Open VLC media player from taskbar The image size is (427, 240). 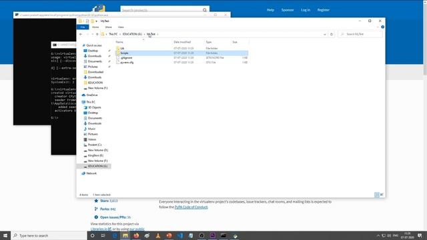pyautogui.click(x=158, y=235)
